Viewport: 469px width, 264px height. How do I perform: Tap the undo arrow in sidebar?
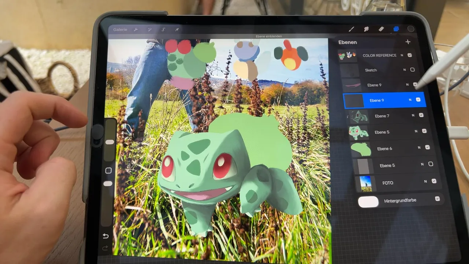pyautogui.click(x=106, y=236)
